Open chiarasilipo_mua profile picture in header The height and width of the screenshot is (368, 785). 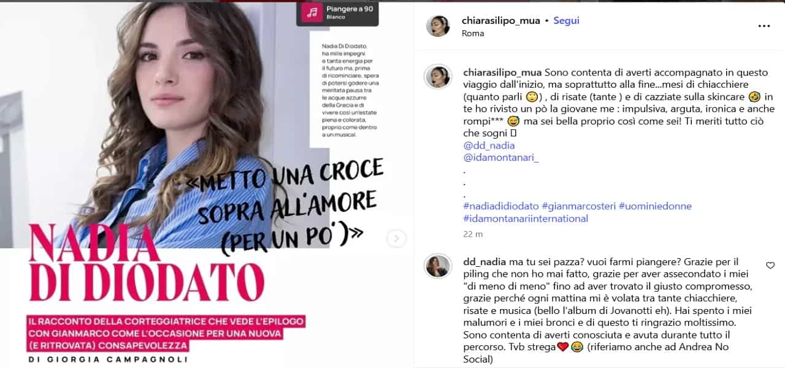438,26
